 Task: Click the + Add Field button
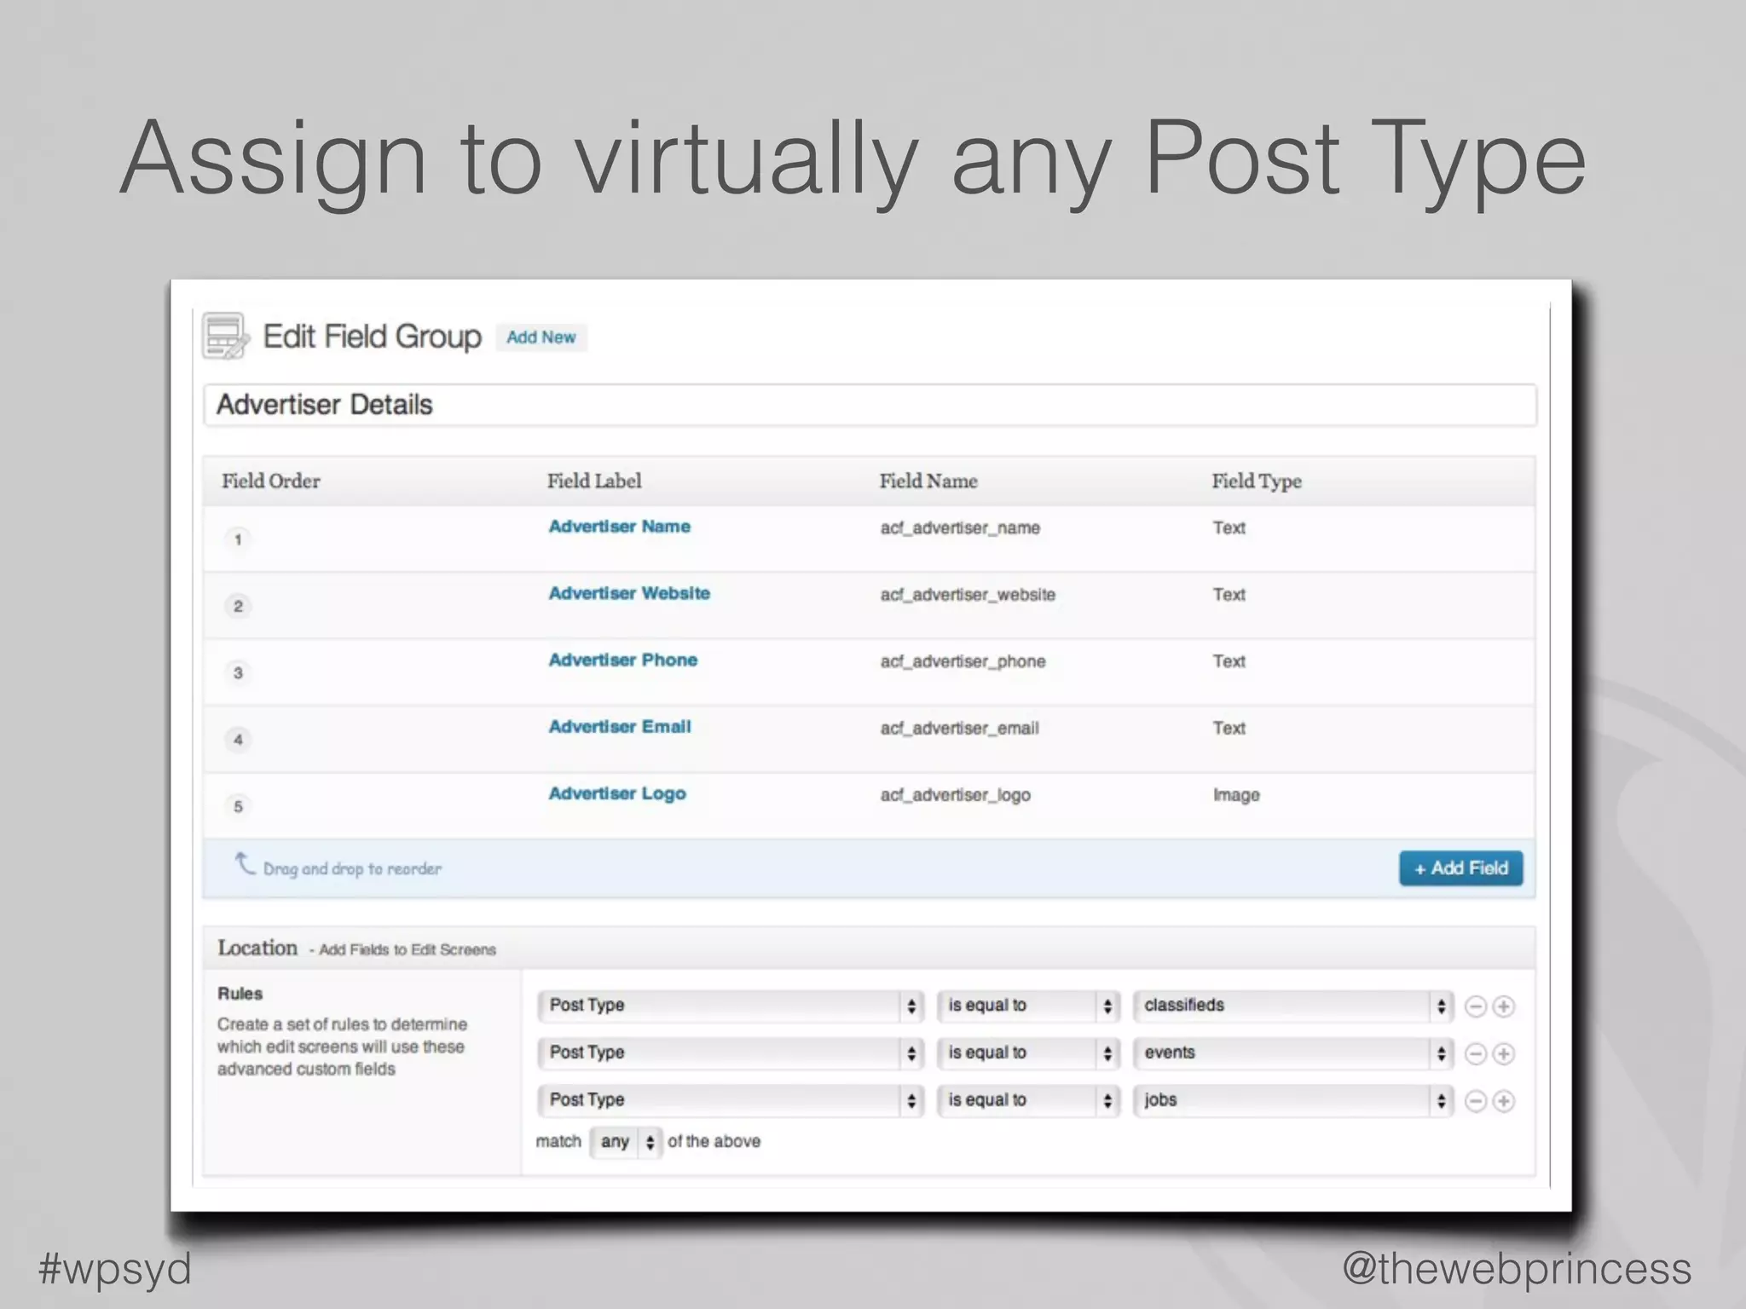(x=1460, y=868)
